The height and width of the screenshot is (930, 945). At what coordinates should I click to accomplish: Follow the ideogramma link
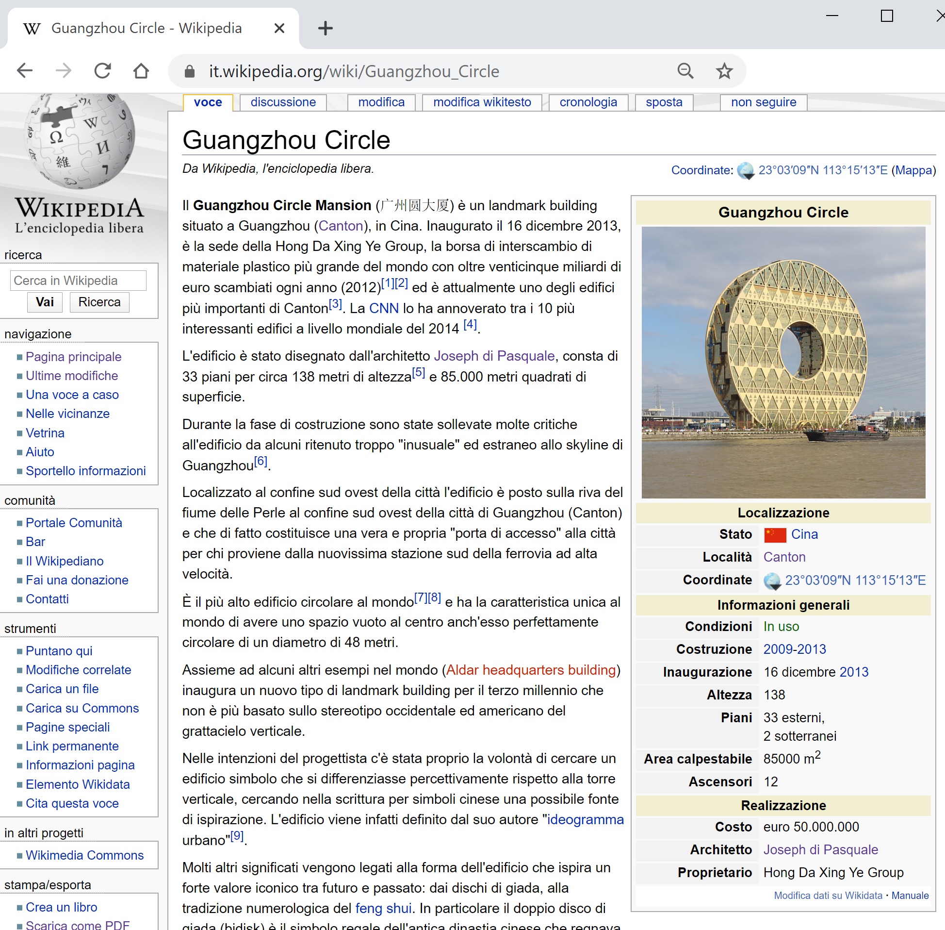tap(585, 820)
